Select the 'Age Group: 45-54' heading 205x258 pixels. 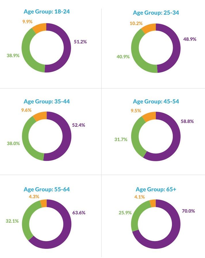156,101
